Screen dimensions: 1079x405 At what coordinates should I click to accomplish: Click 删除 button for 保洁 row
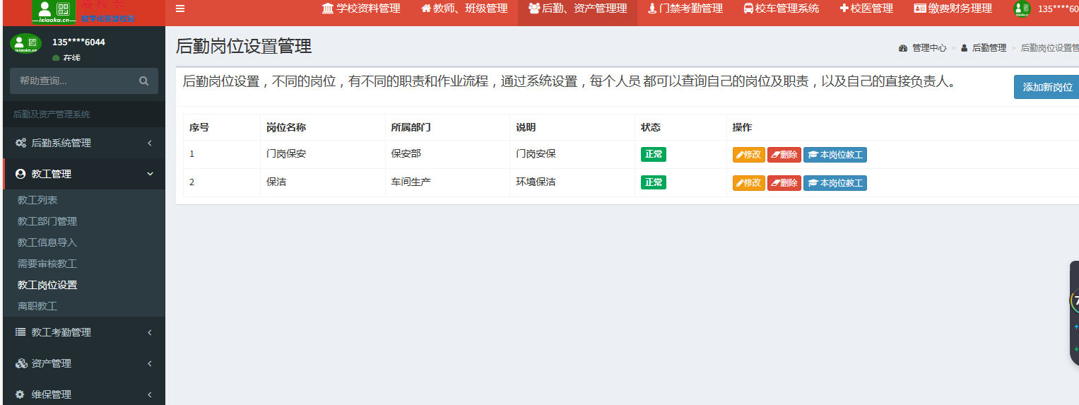pyautogui.click(x=784, y=183)
